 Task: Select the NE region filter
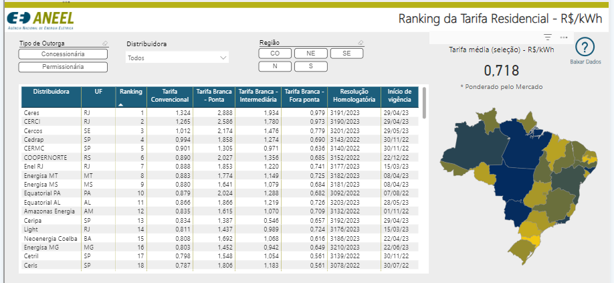click(x=311, y=54)
